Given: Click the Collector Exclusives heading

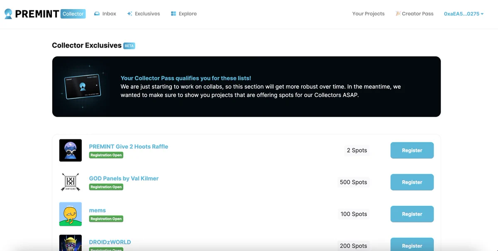Looking at the screenshot, I should tap(87, 46).
